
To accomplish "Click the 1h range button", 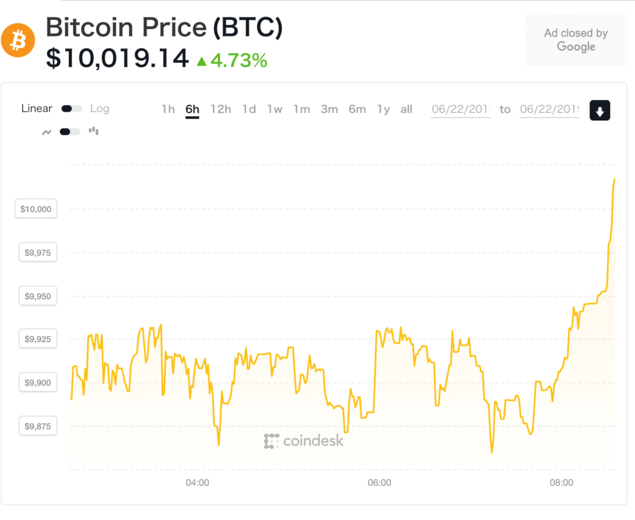I will pyautogui.click(x=167, y=109).
